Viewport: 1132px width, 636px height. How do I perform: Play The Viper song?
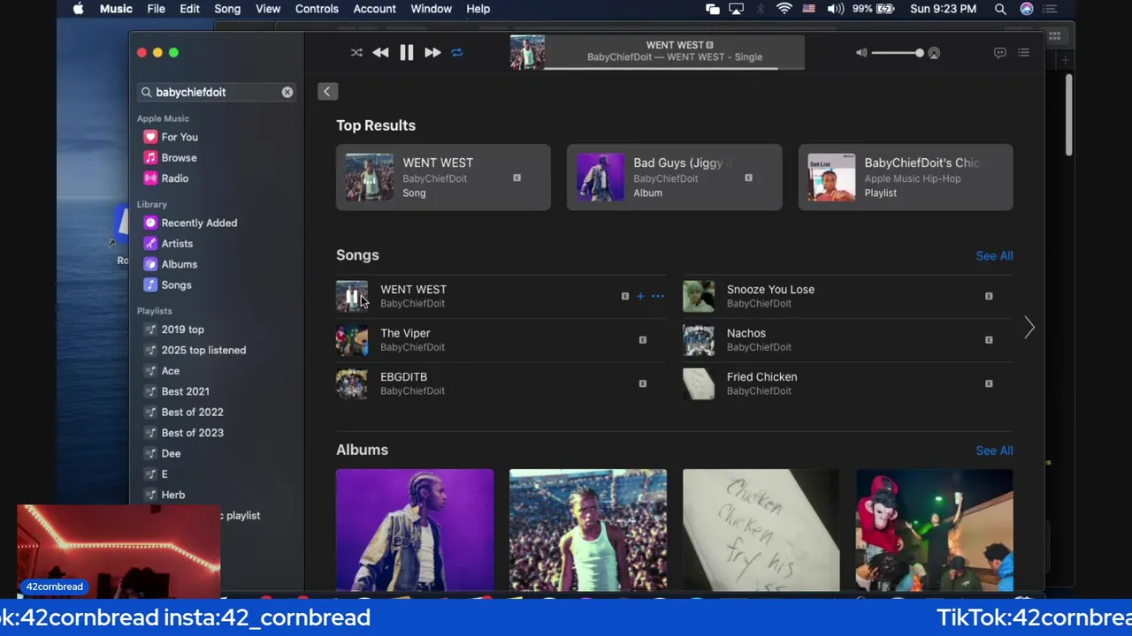click(x=351, y=340)
